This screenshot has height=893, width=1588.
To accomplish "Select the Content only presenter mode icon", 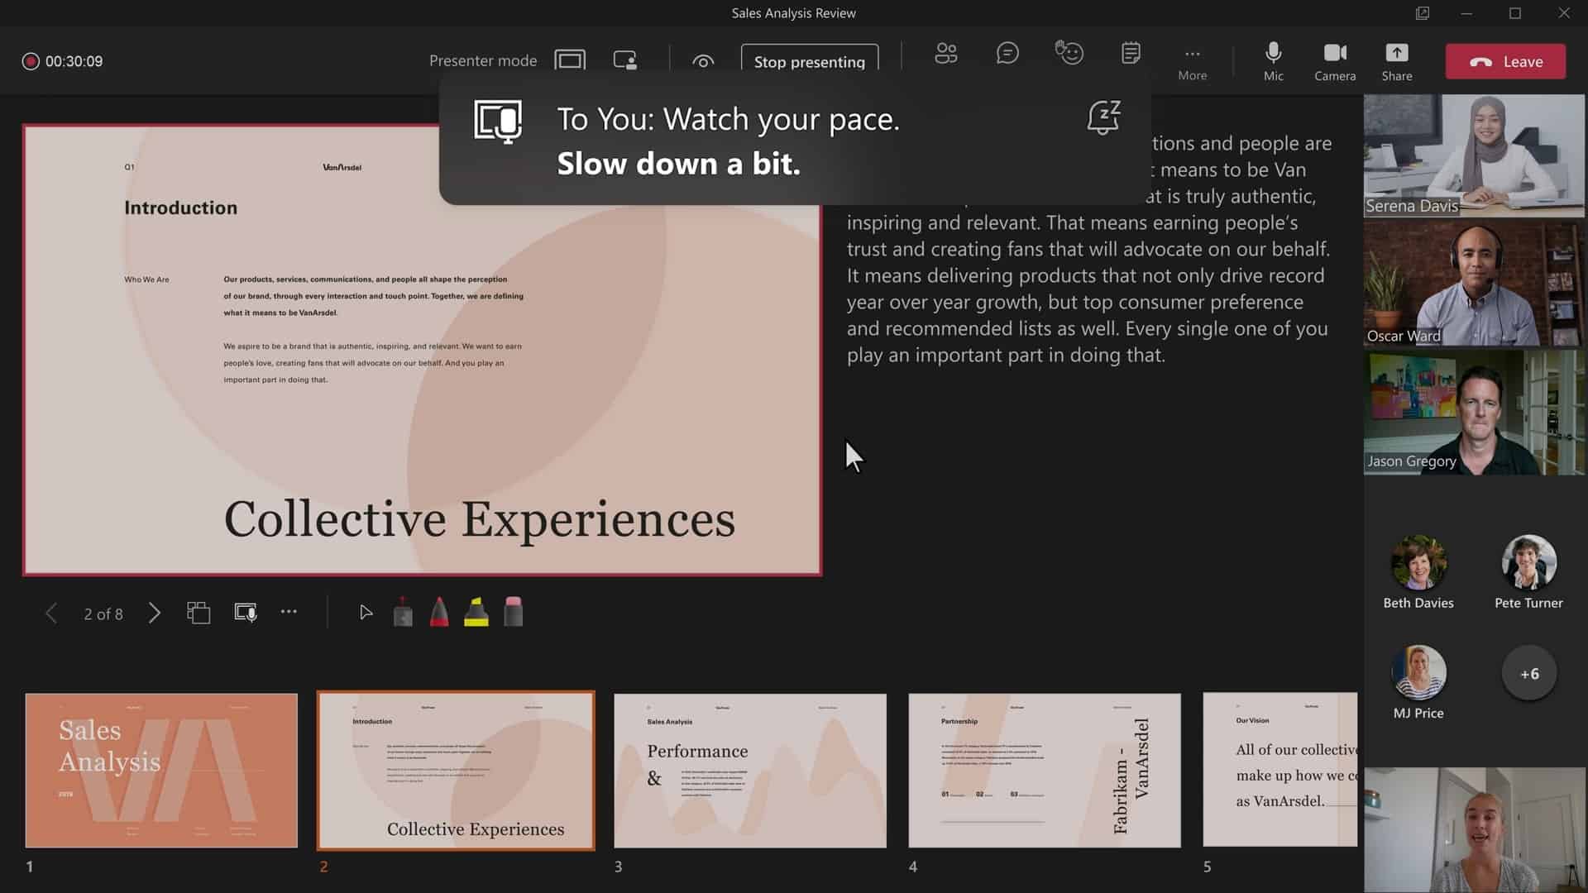I will click(570, 60).
